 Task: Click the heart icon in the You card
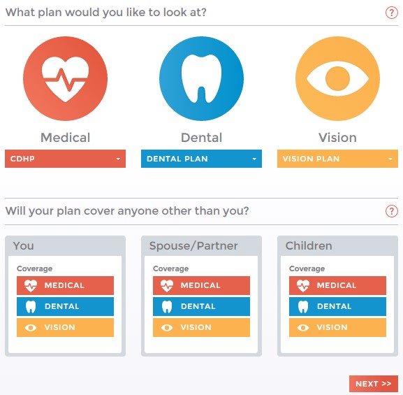click(31, 286)
